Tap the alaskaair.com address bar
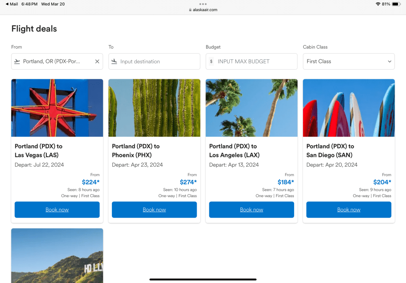Screen dimensions: 406x283 point(203,10)
